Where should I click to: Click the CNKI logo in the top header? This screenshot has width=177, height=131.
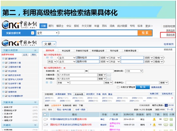coord(19,24)
